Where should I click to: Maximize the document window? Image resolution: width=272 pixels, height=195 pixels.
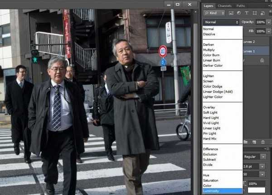(177, 5)
